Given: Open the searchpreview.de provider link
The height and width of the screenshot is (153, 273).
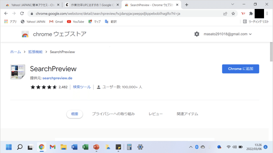Looking at the screenshot, I should (57, 78).
